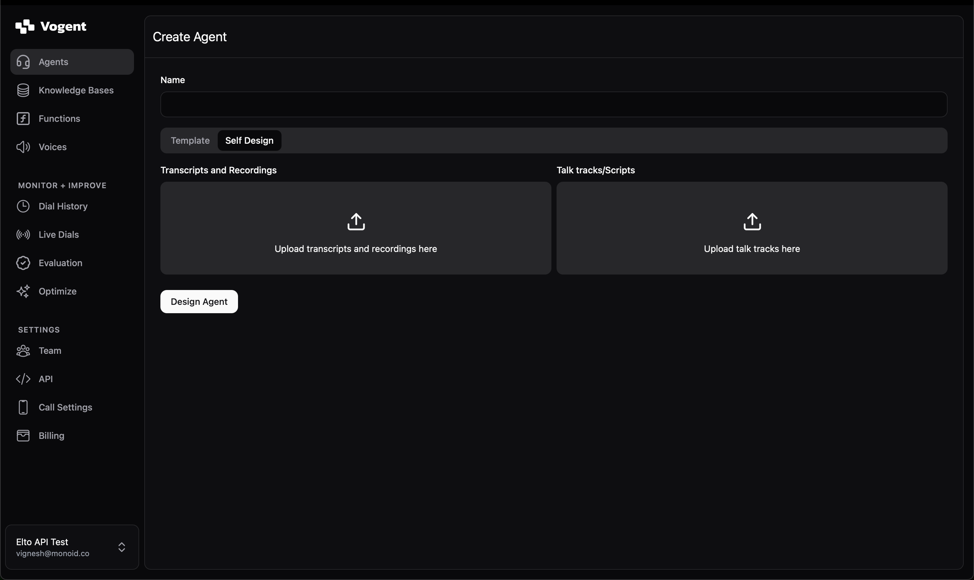
Task: Click the Vogent brand name
Action: coord(63,26)
